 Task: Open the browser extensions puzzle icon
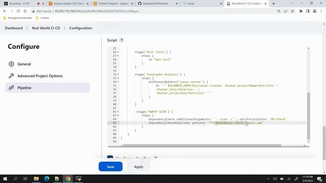[301, 11]
